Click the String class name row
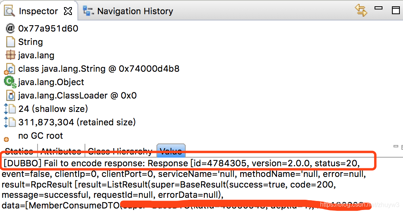Screen dimensions: 403x212 (x=30, y=42)
